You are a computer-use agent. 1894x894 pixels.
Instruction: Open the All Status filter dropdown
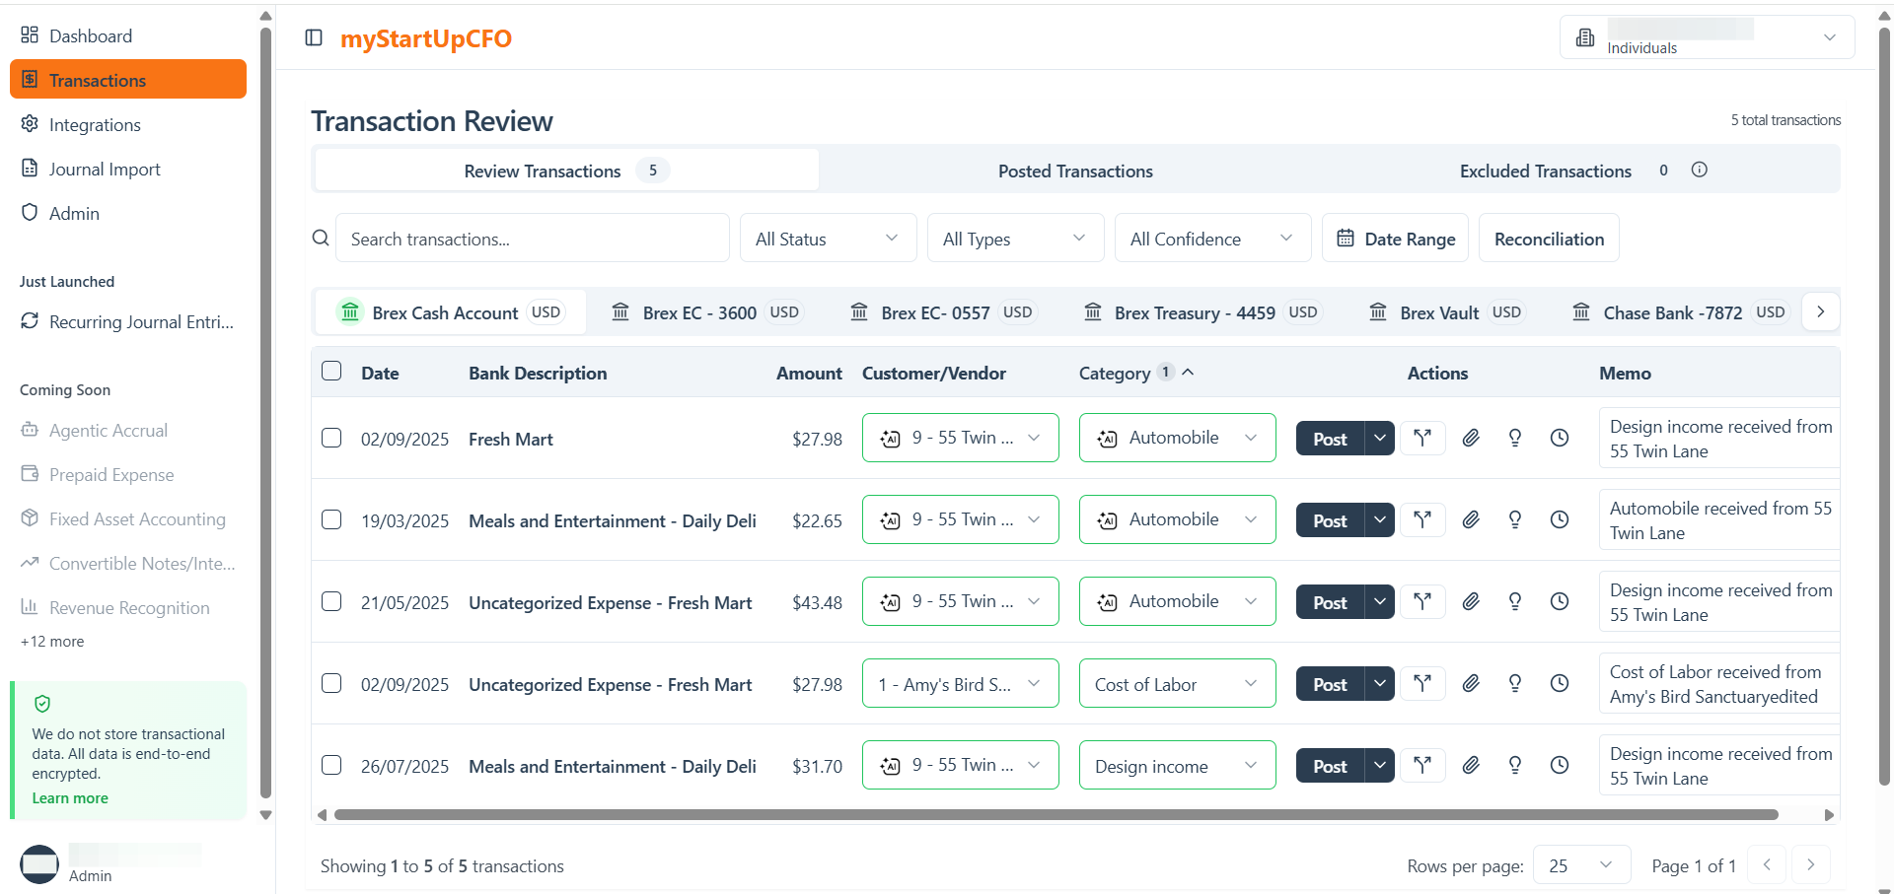[x=828, y=239]
